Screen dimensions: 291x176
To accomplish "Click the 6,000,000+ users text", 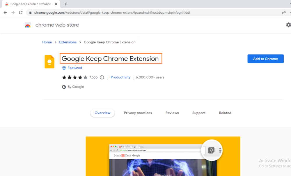I will click(x=150, y=77).
